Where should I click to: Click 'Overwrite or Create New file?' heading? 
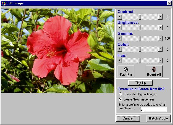[x=142, y=89]
